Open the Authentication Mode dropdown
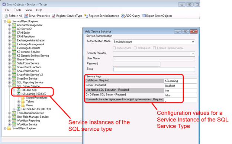Image resolution: width=232 pixels, height=144 pixels. (193, 42)
